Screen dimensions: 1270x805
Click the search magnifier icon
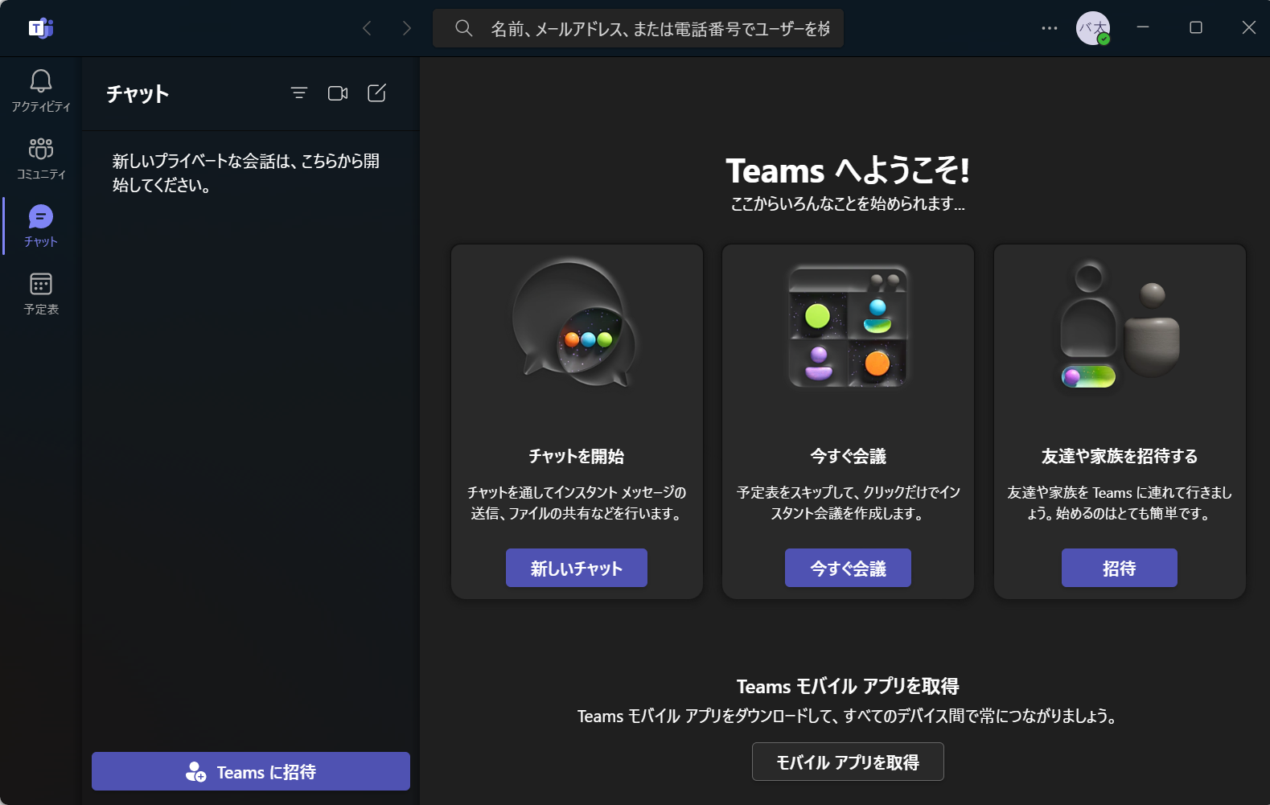point(463,28)
